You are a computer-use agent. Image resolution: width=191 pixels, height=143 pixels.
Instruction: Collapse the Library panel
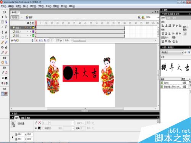(163, 47)
